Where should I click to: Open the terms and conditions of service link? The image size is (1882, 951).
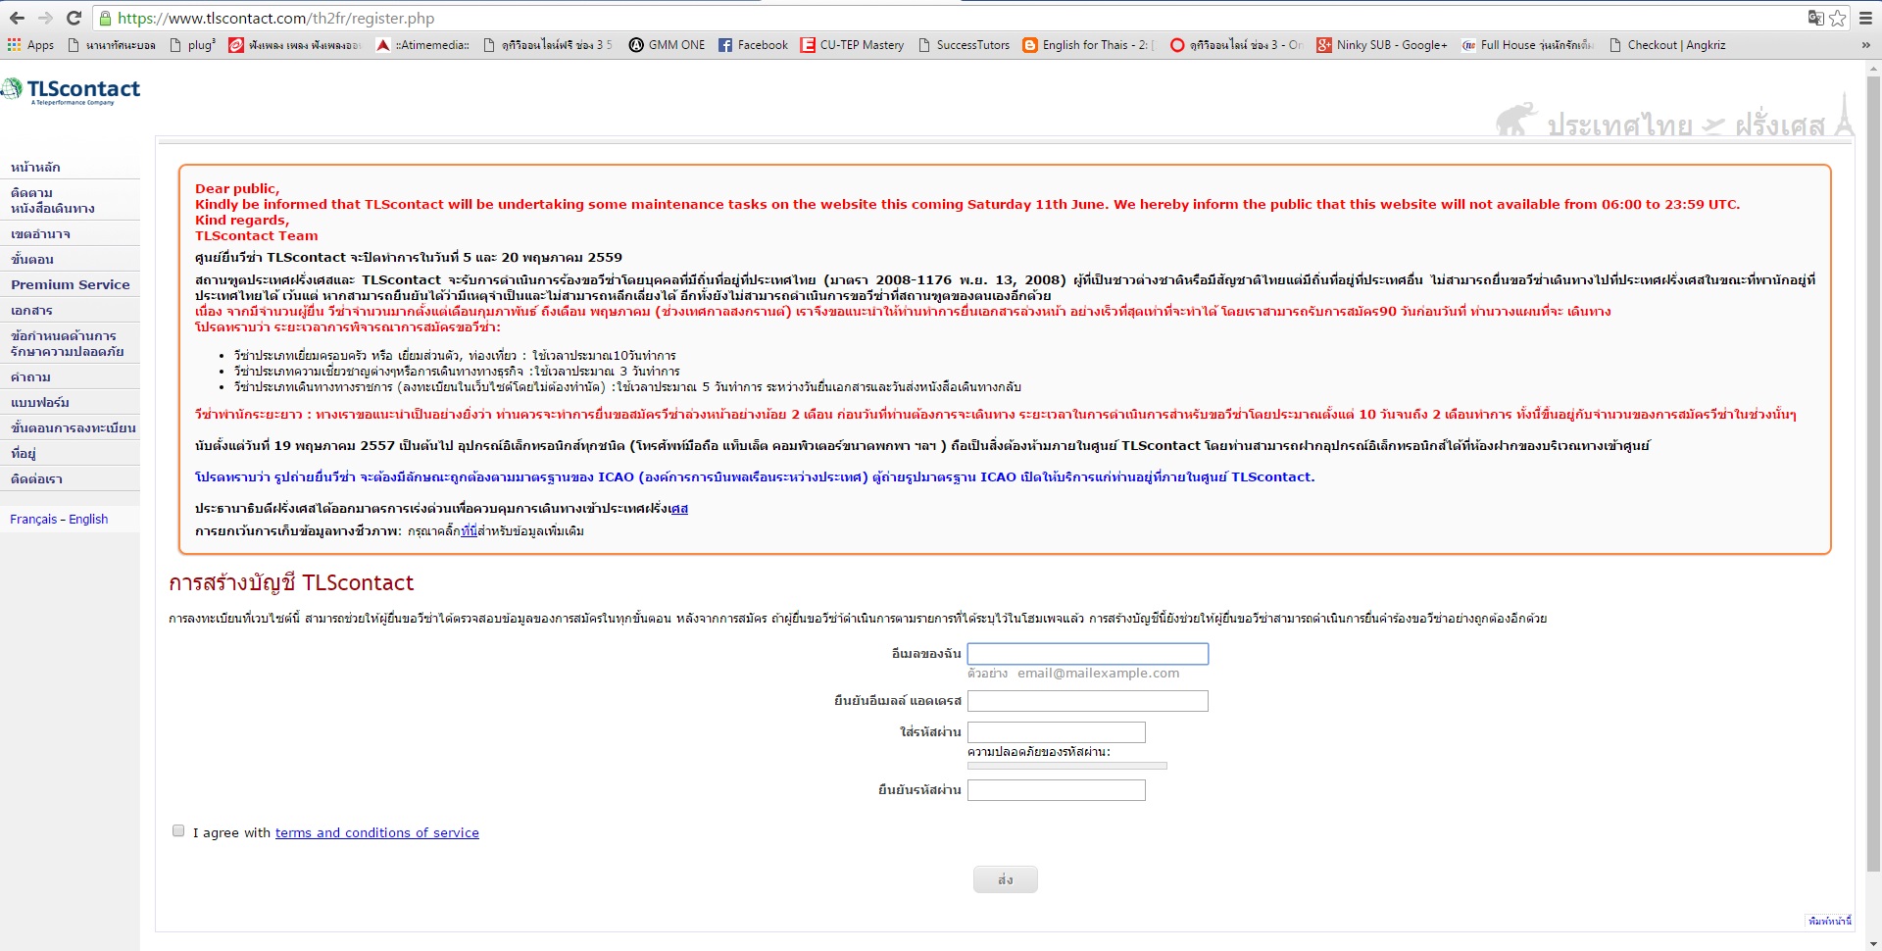pyautogui.click(x=377, y=832)
